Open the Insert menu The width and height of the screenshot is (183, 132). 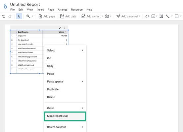click(40, 10)
